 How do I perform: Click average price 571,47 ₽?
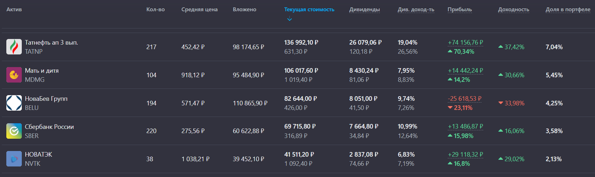click(x=193, y=103)
